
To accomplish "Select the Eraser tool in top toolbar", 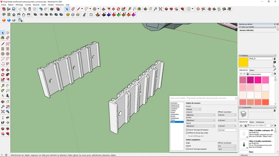I will coord(73,9).
